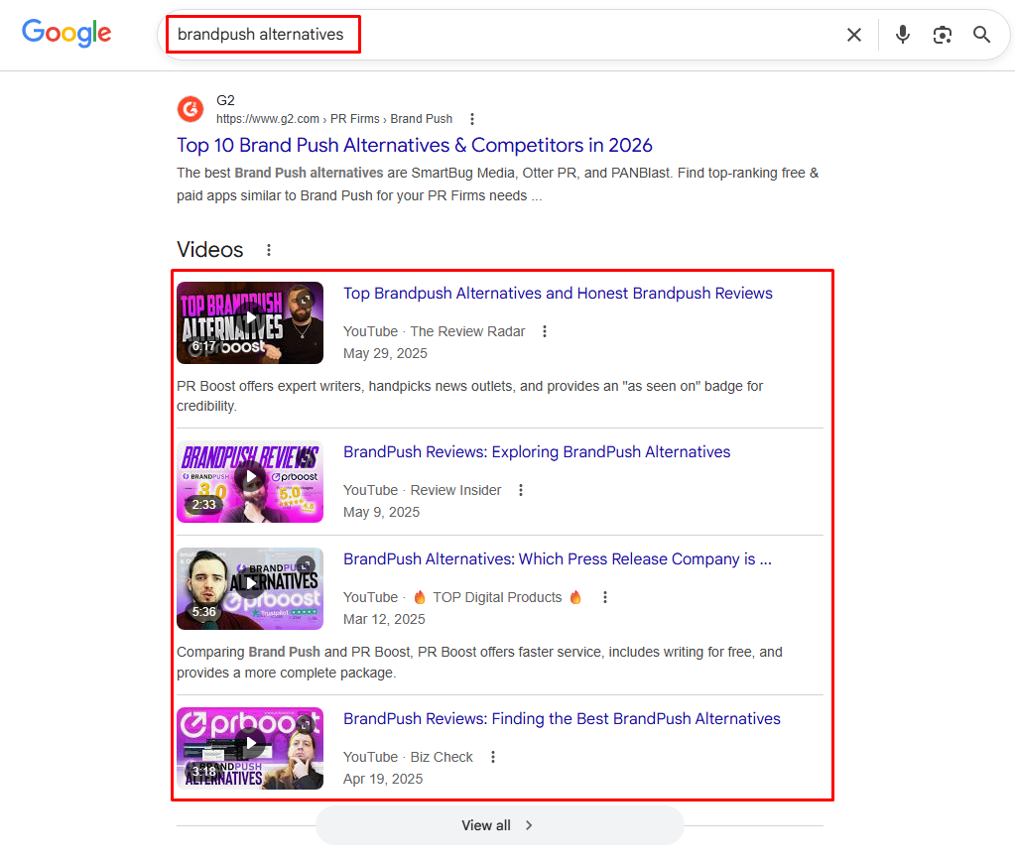This screenshot has height=861, width=1015.
Task: Play the 2:33 BrandPush Reviews thumbnail
Action: point(250,482)
